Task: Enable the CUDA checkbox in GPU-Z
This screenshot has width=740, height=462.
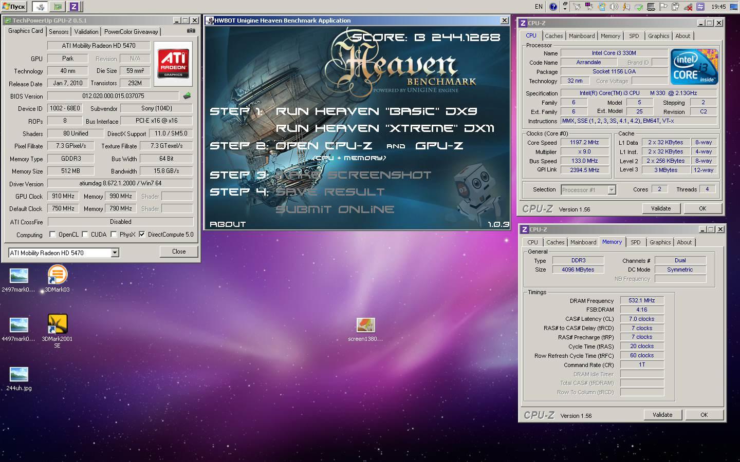Action: coord(85,235)
